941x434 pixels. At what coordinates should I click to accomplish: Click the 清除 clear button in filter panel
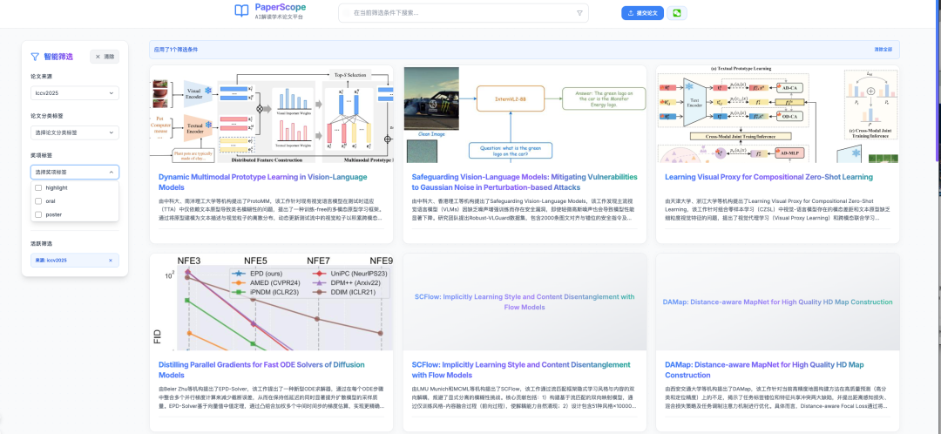[105, 57]
